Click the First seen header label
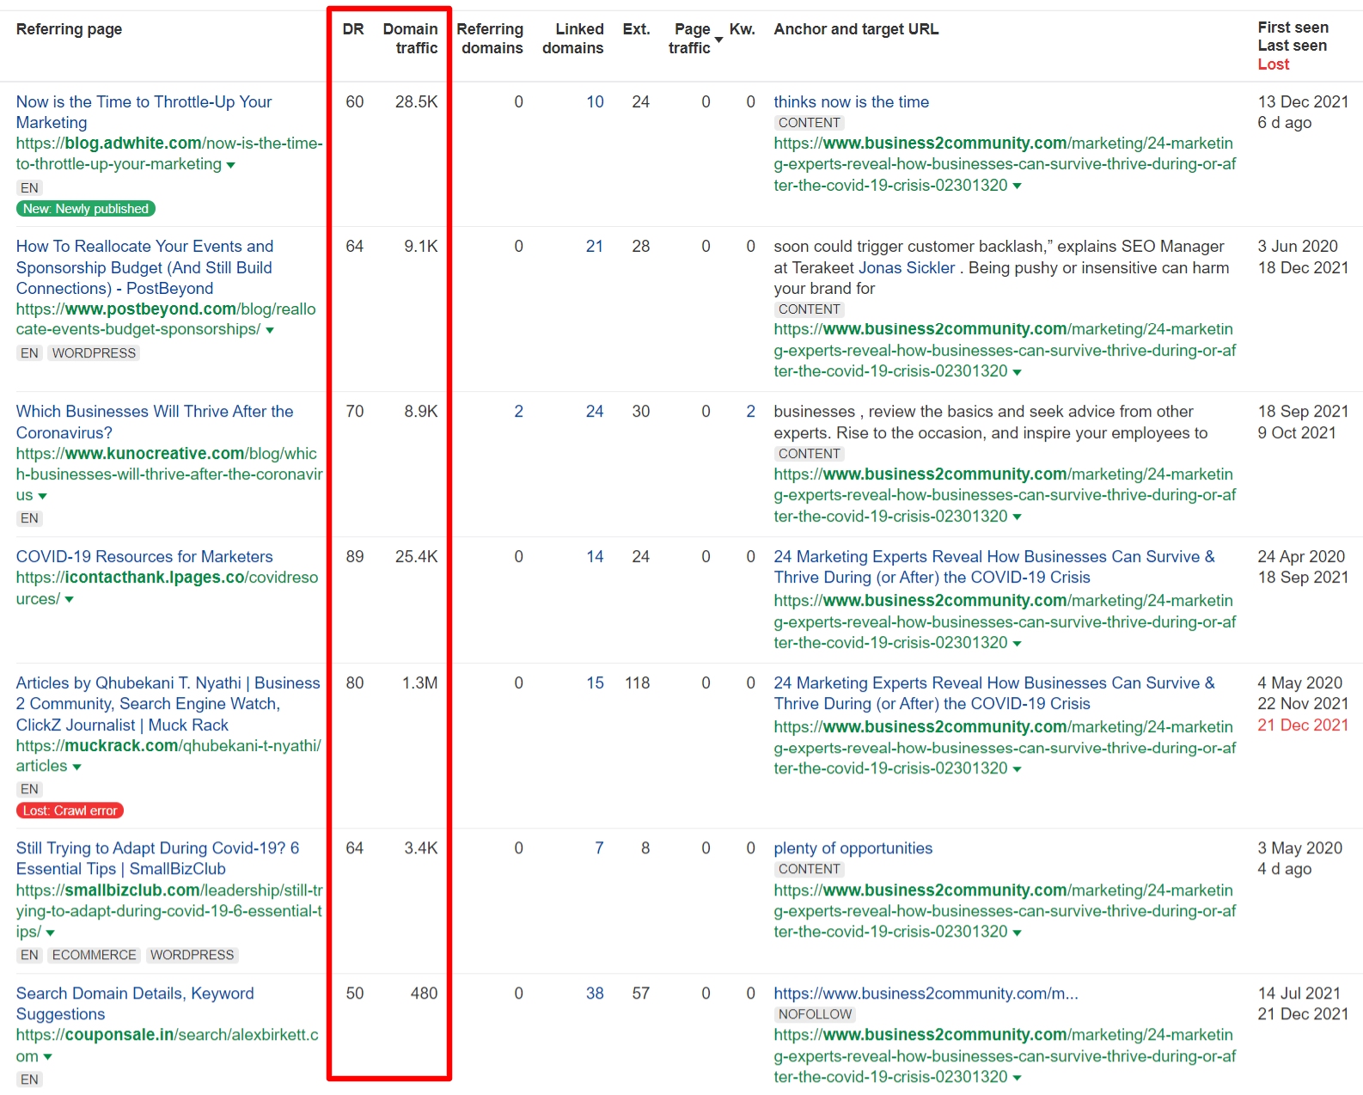 pyautogui.click(x=1293, y=28)
